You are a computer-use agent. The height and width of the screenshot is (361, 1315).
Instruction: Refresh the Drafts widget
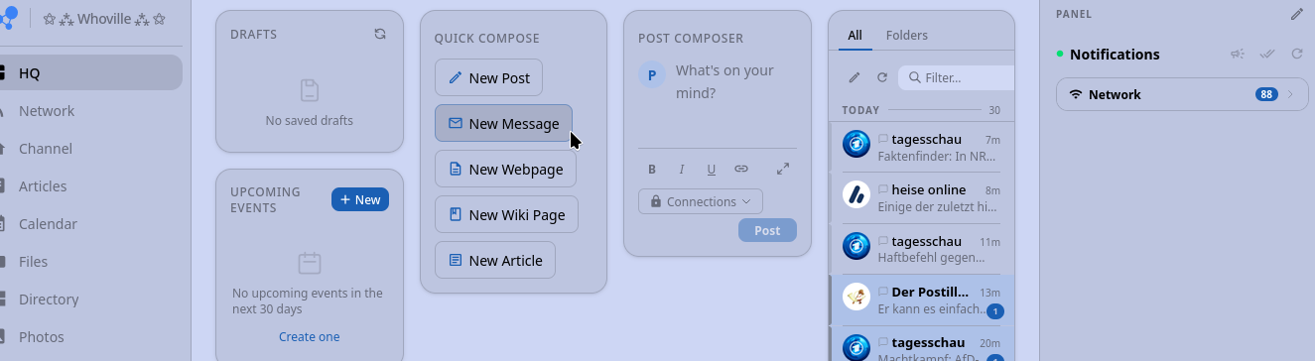tap(380, 34)
